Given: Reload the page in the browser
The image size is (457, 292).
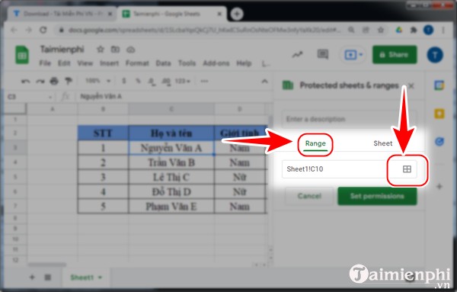Looking at the screenshot, I should click(43, 30).
